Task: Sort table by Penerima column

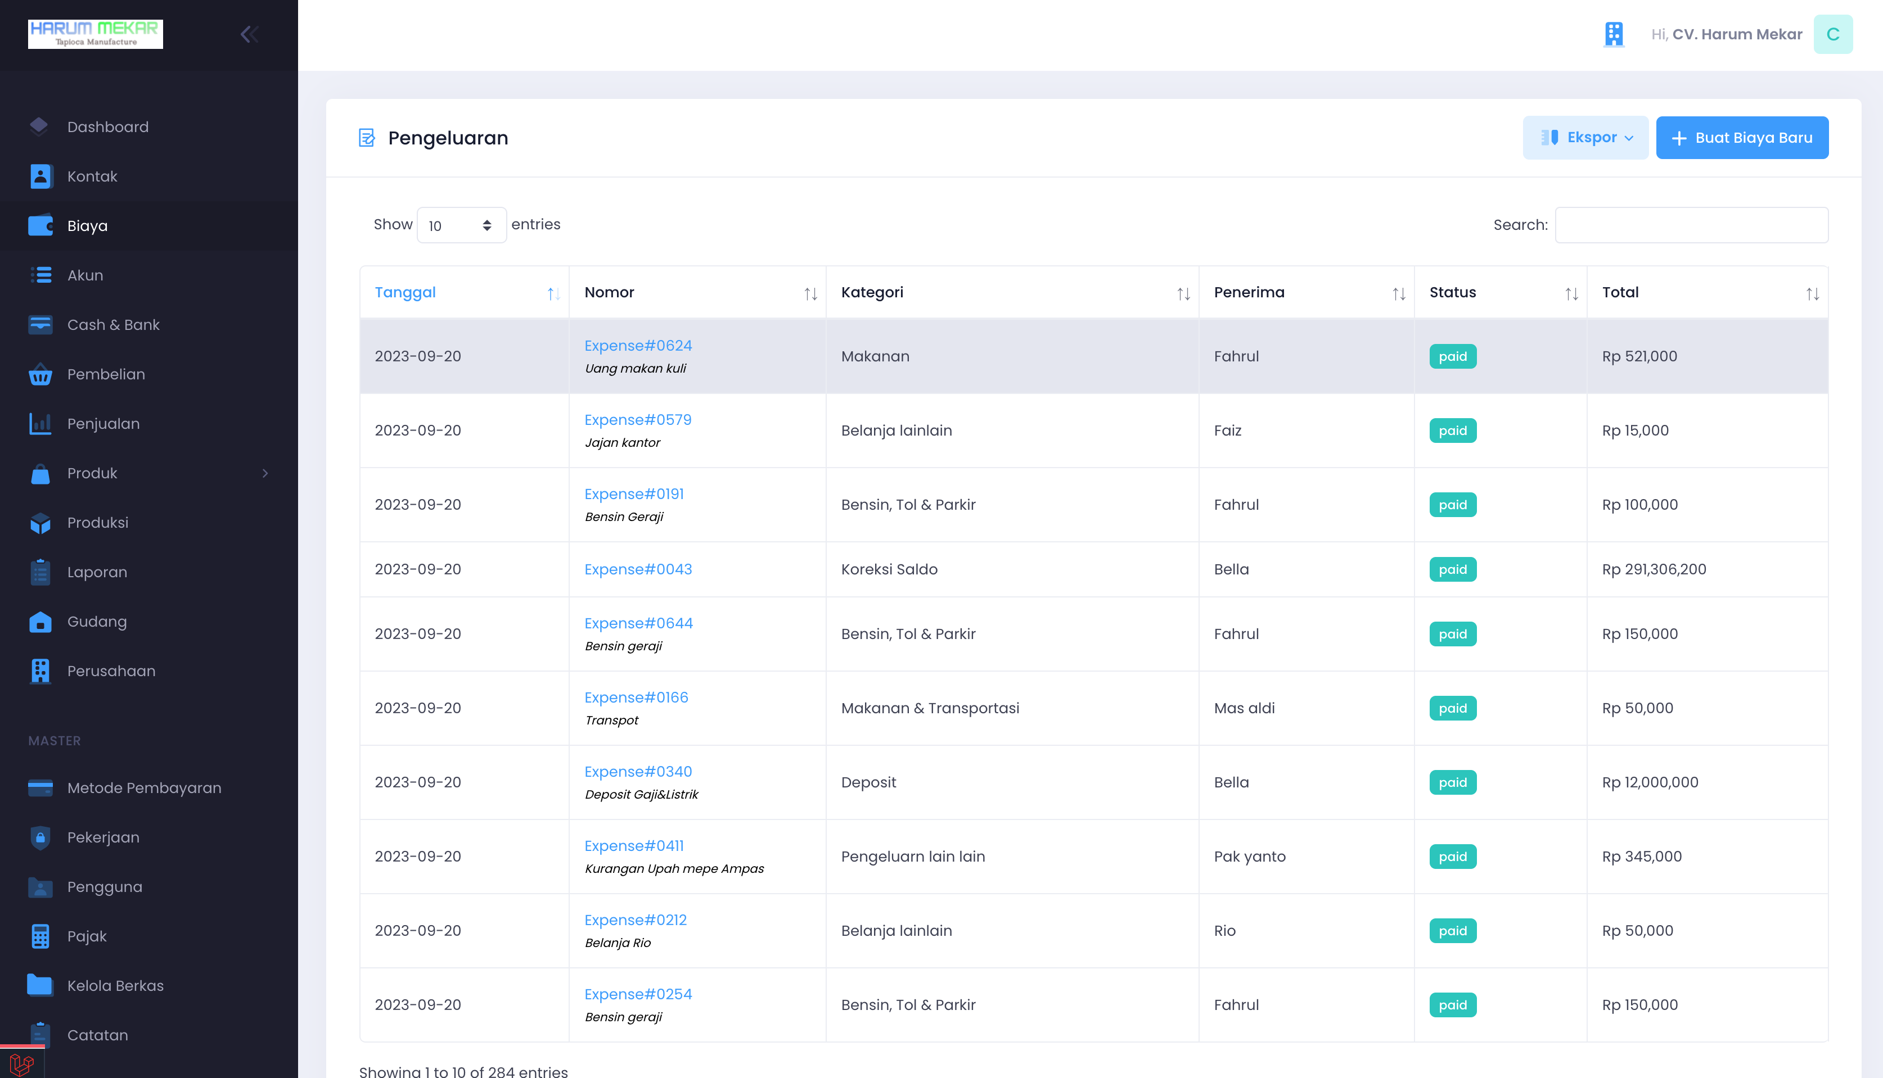Action: coord(1306,292)
